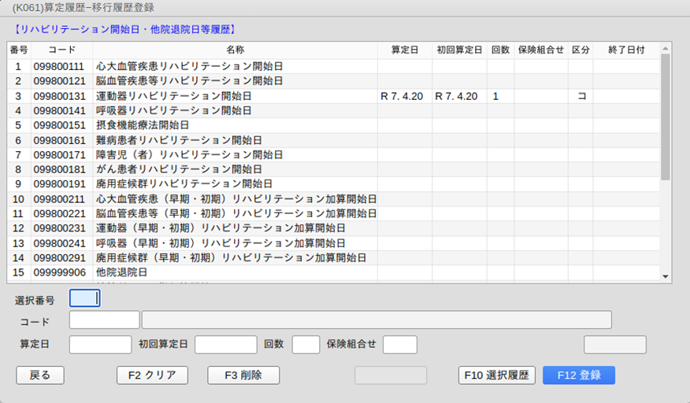Image resolution: width=690 pixels, height=403 pixels.
Task: Click the 回数 input field
Action: click(x=306, y=345)
